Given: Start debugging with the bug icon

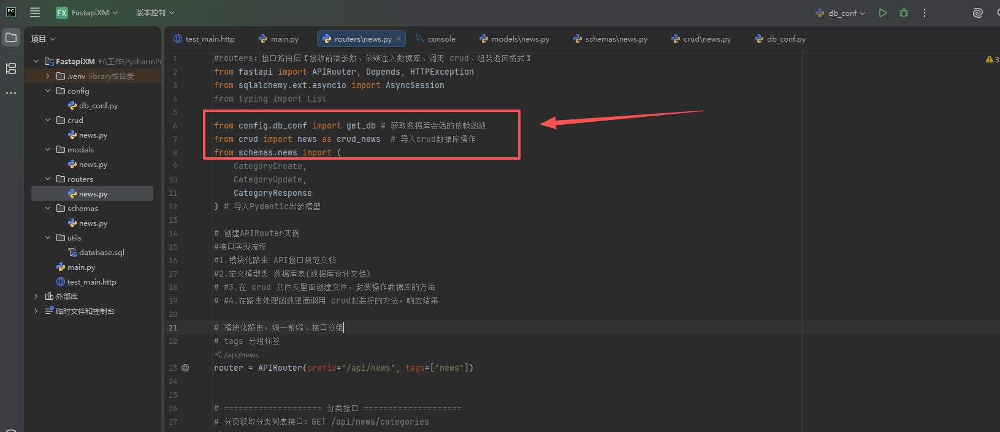Looking at the screenshot, I should [x=904, y=12].
